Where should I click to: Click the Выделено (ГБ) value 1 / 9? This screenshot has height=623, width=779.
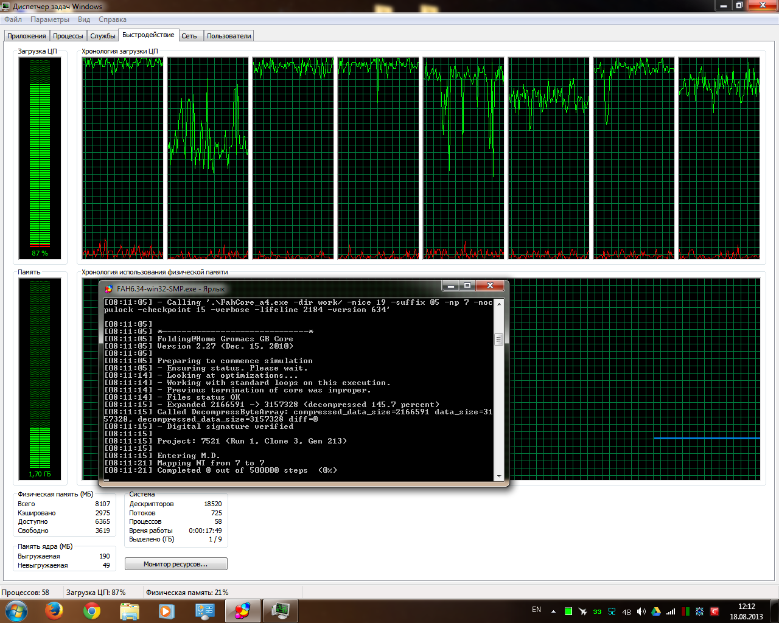point(215,539)
